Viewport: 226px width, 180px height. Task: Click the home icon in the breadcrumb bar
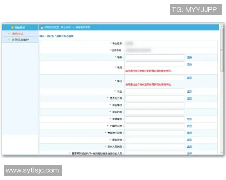coord(42,27)
